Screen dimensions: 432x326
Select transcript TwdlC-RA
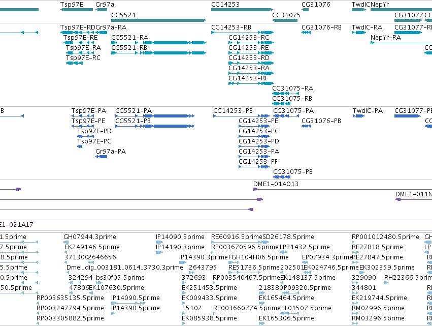(359, 33)
